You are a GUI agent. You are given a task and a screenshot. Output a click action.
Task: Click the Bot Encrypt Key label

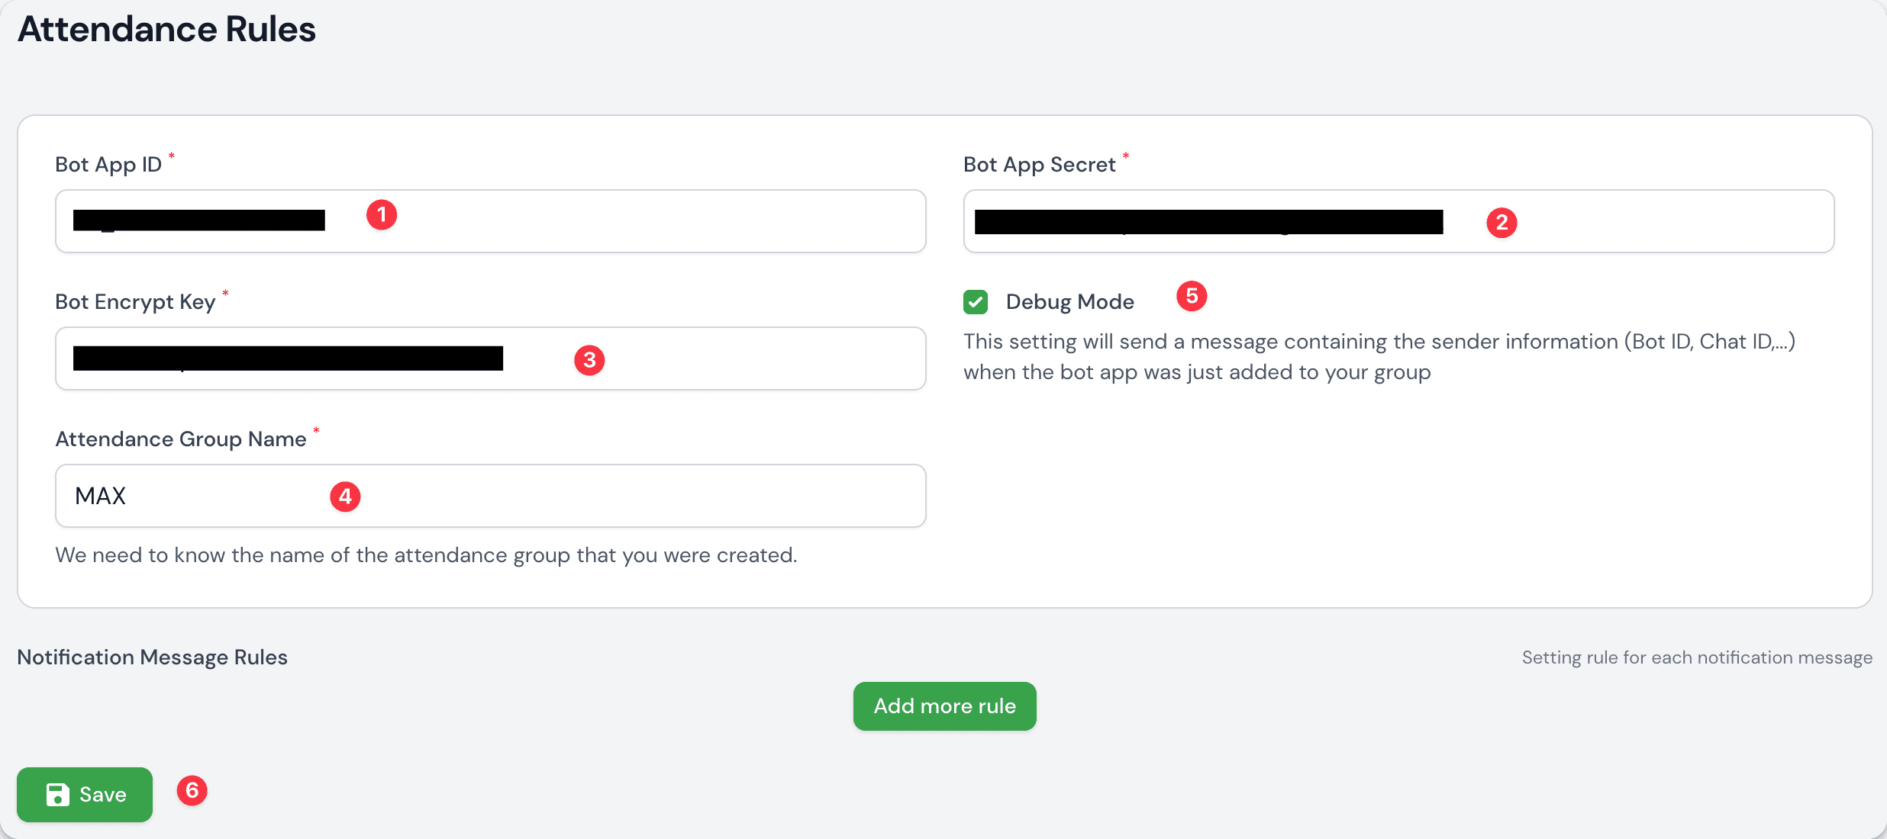coord(135,302)
